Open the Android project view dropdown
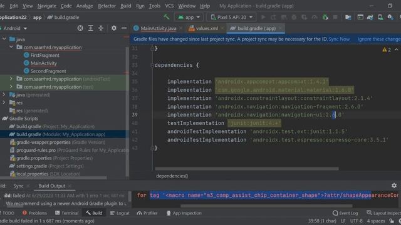This screenshot has height=225, width=401. coord(14,28)
